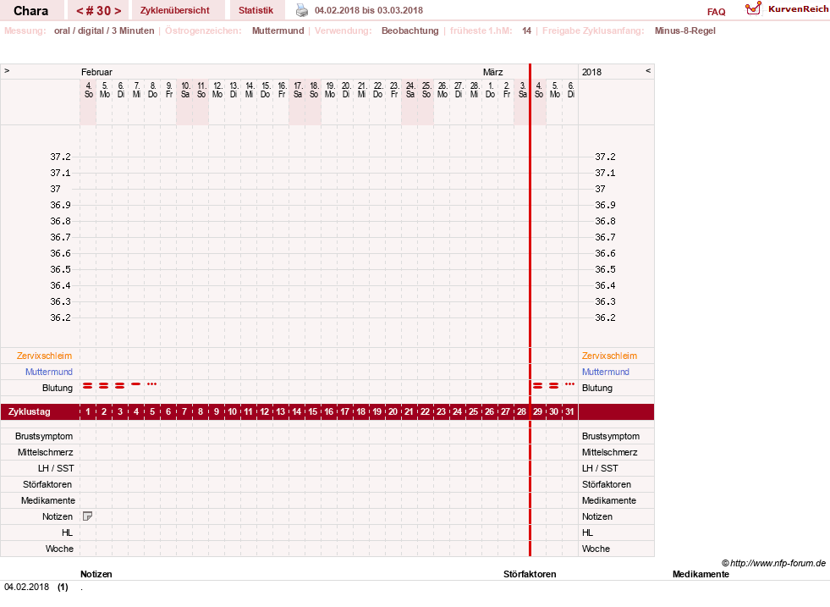The image size is (830, 607).
Task: Click the 'oral / digital / 3 Minuten' value
Action: pos(104,30)
